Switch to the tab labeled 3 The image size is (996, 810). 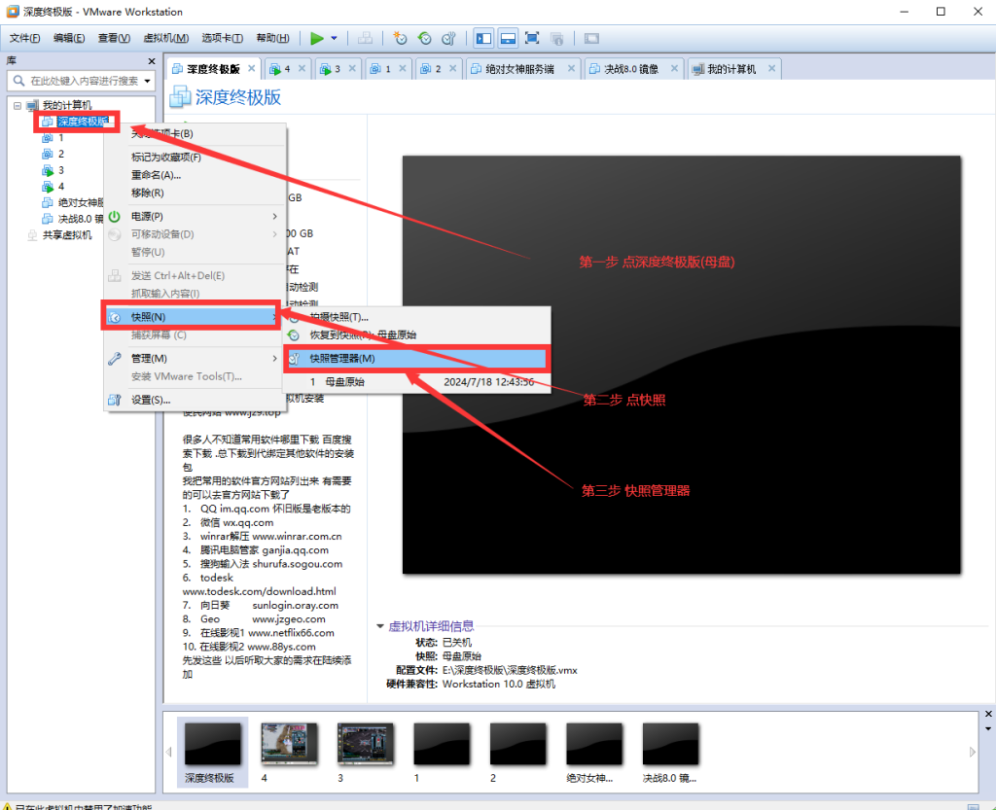[338, 69]
